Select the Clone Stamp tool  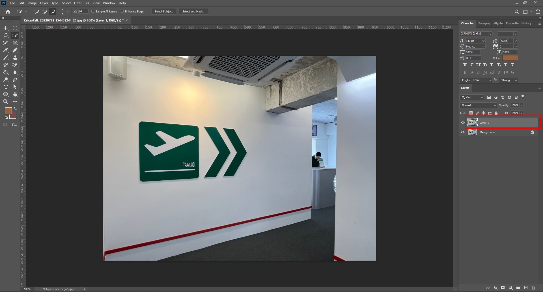[15, 57]
